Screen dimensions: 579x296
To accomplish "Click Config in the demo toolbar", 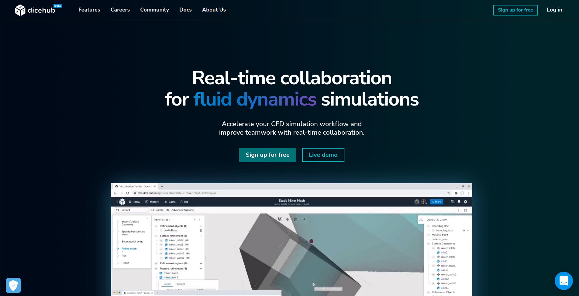I will coord(157,210).
